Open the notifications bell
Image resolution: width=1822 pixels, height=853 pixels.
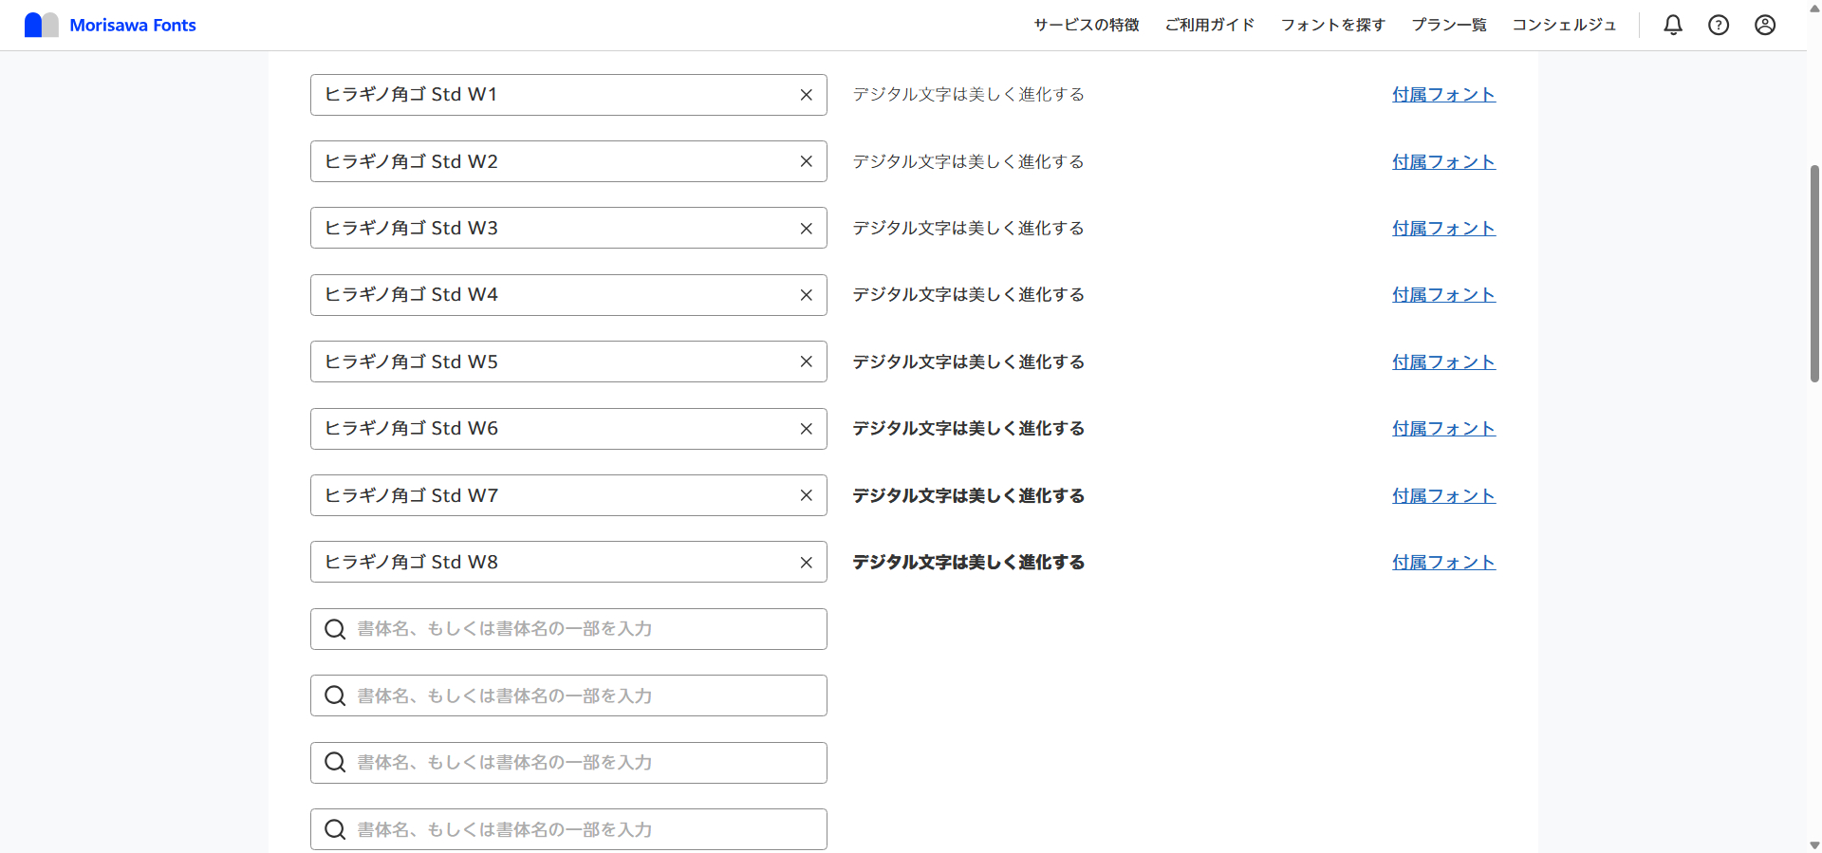(1673, 25)
